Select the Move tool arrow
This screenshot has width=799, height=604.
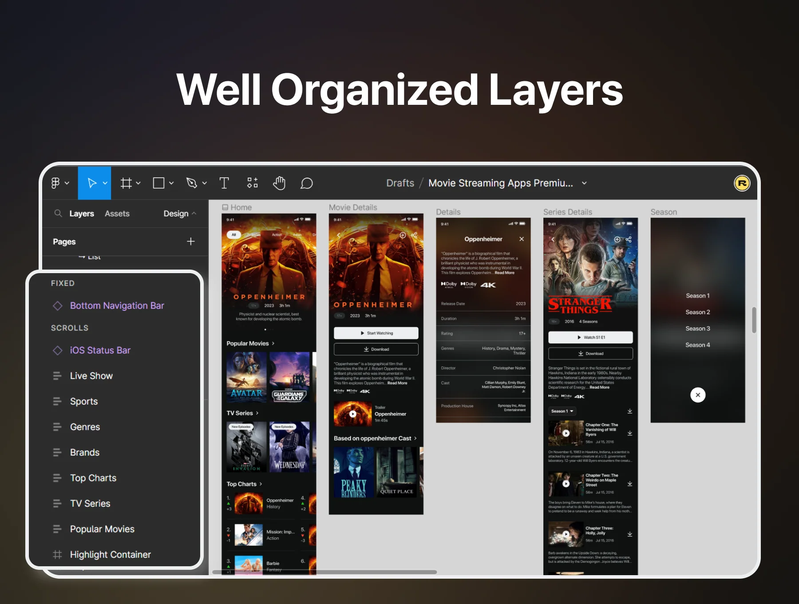[x=92, y=183]
